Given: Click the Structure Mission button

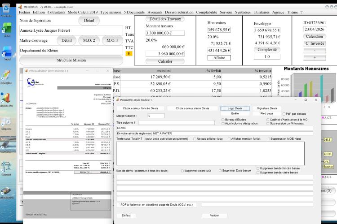Looking at the screenshot, I should click(71, 60).
